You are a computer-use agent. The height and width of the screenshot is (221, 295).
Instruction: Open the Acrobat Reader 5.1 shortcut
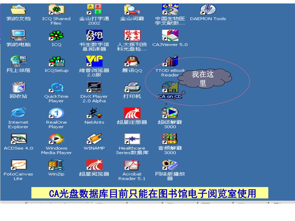pyautogui.click(x=132, y=165)
